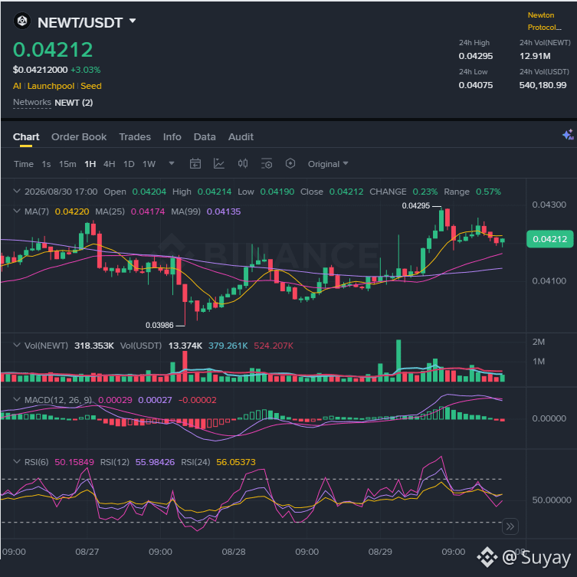
Task: Switch to the Data tab
Action: click(205, 137)
